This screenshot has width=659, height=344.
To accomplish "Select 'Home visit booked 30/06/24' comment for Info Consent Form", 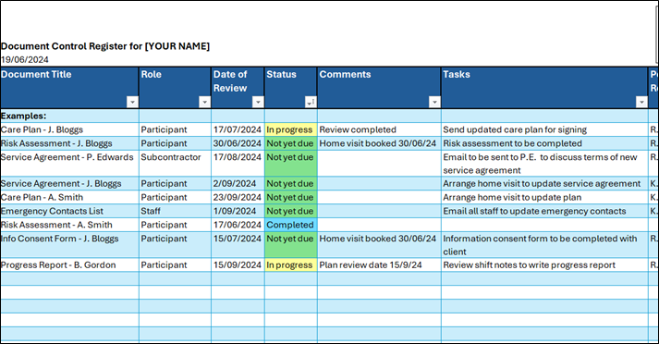I will point(379,245).
